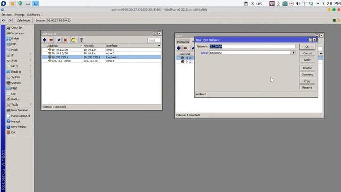
Task: Add a new entry in the OSPF window
Action: click(179, 48)
